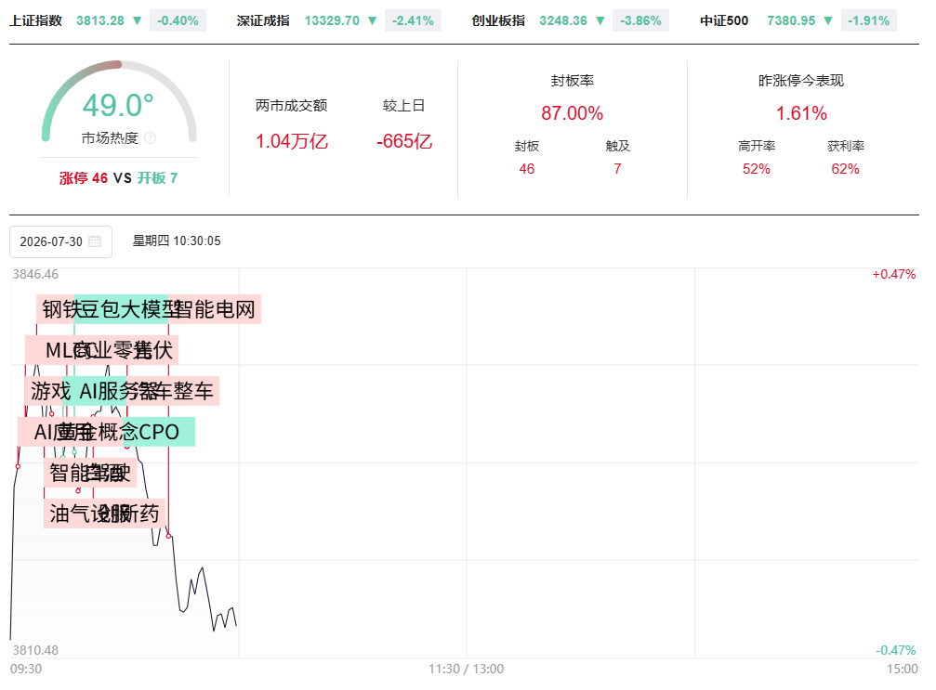Click the -0.40% change badge for 上证指数

[178, 20]
